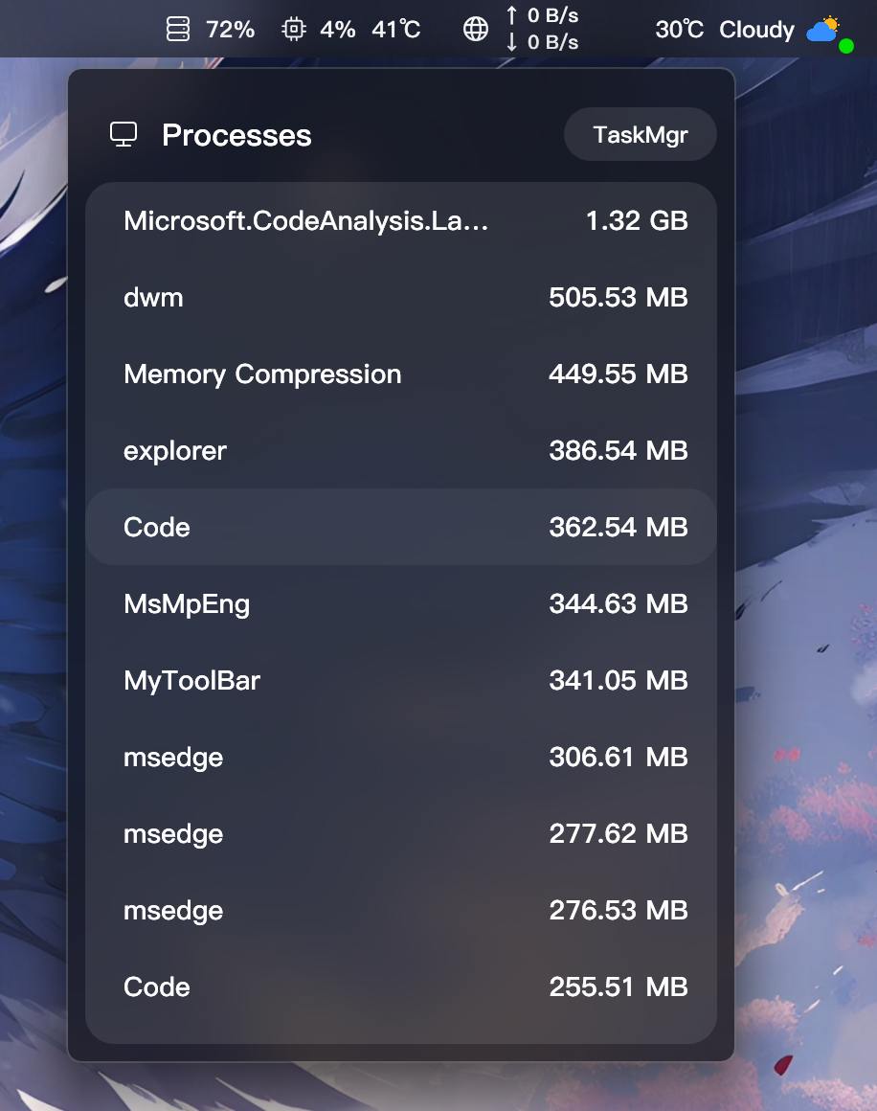The width and height of the screenshot is (877, 1111).
Task: Select the dwm process entry
Action: [x=401, y=298]
